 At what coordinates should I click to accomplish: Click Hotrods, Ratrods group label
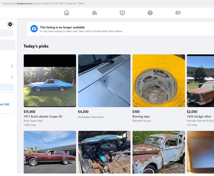(x=200, y=121)
